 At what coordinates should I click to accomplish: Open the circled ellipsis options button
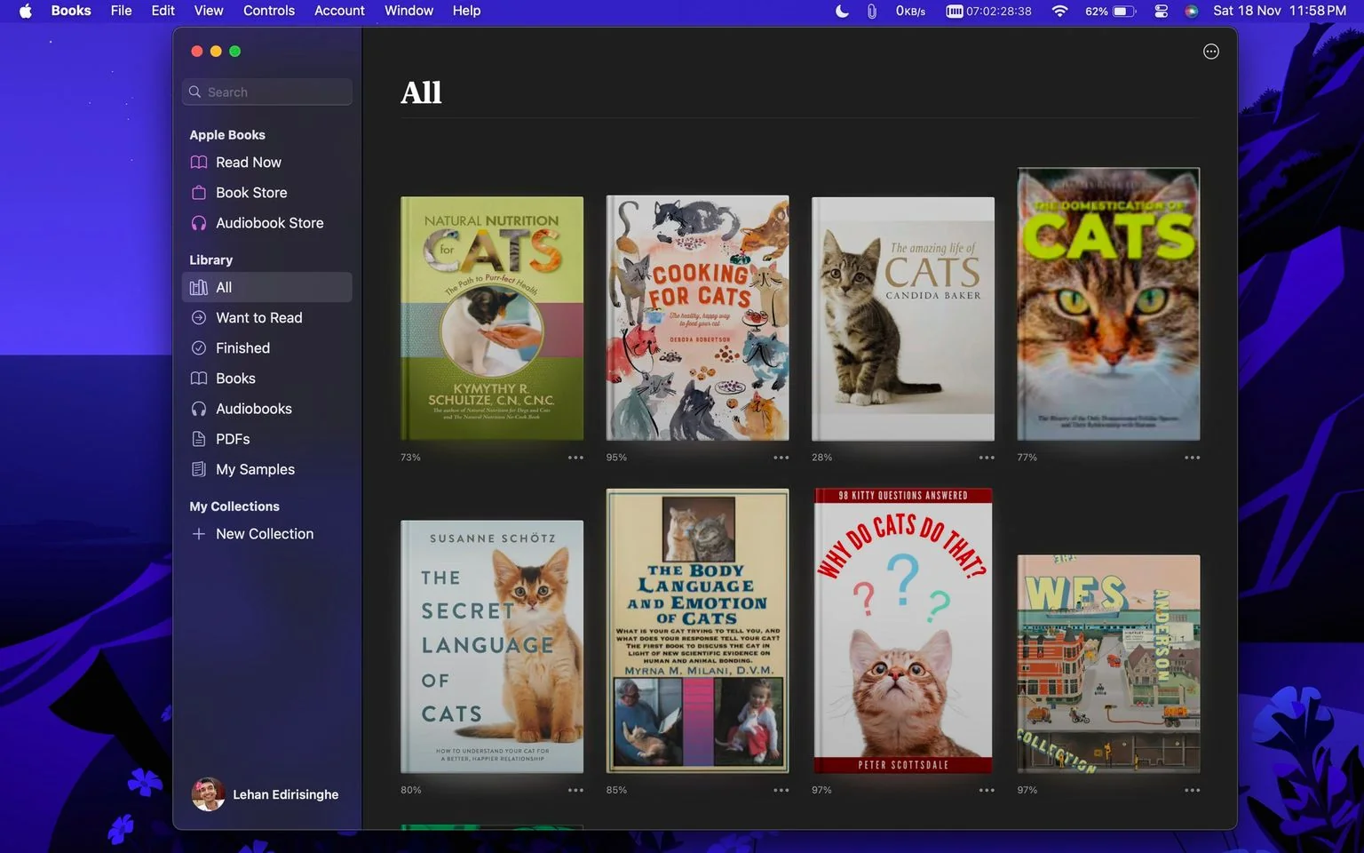tap(1210, 52)
